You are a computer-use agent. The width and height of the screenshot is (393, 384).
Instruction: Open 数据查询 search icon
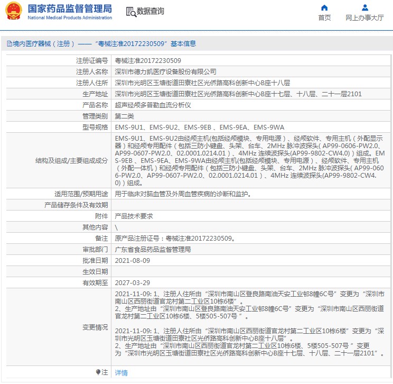coord(131,12)
